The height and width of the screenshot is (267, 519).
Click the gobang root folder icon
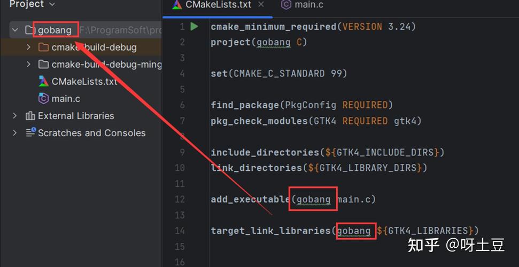pyautogui.click(x=30, y=30)
